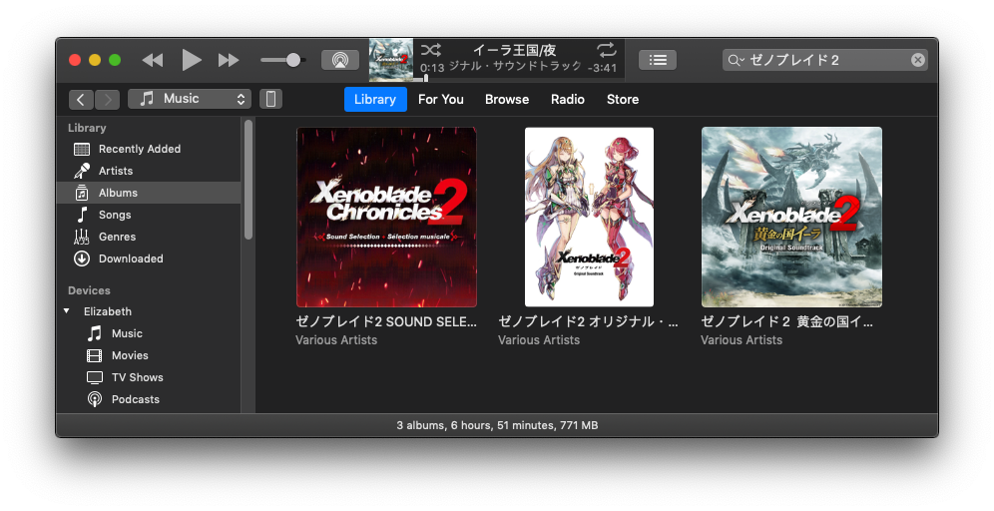Open the Up Next list button

[658, 60]
